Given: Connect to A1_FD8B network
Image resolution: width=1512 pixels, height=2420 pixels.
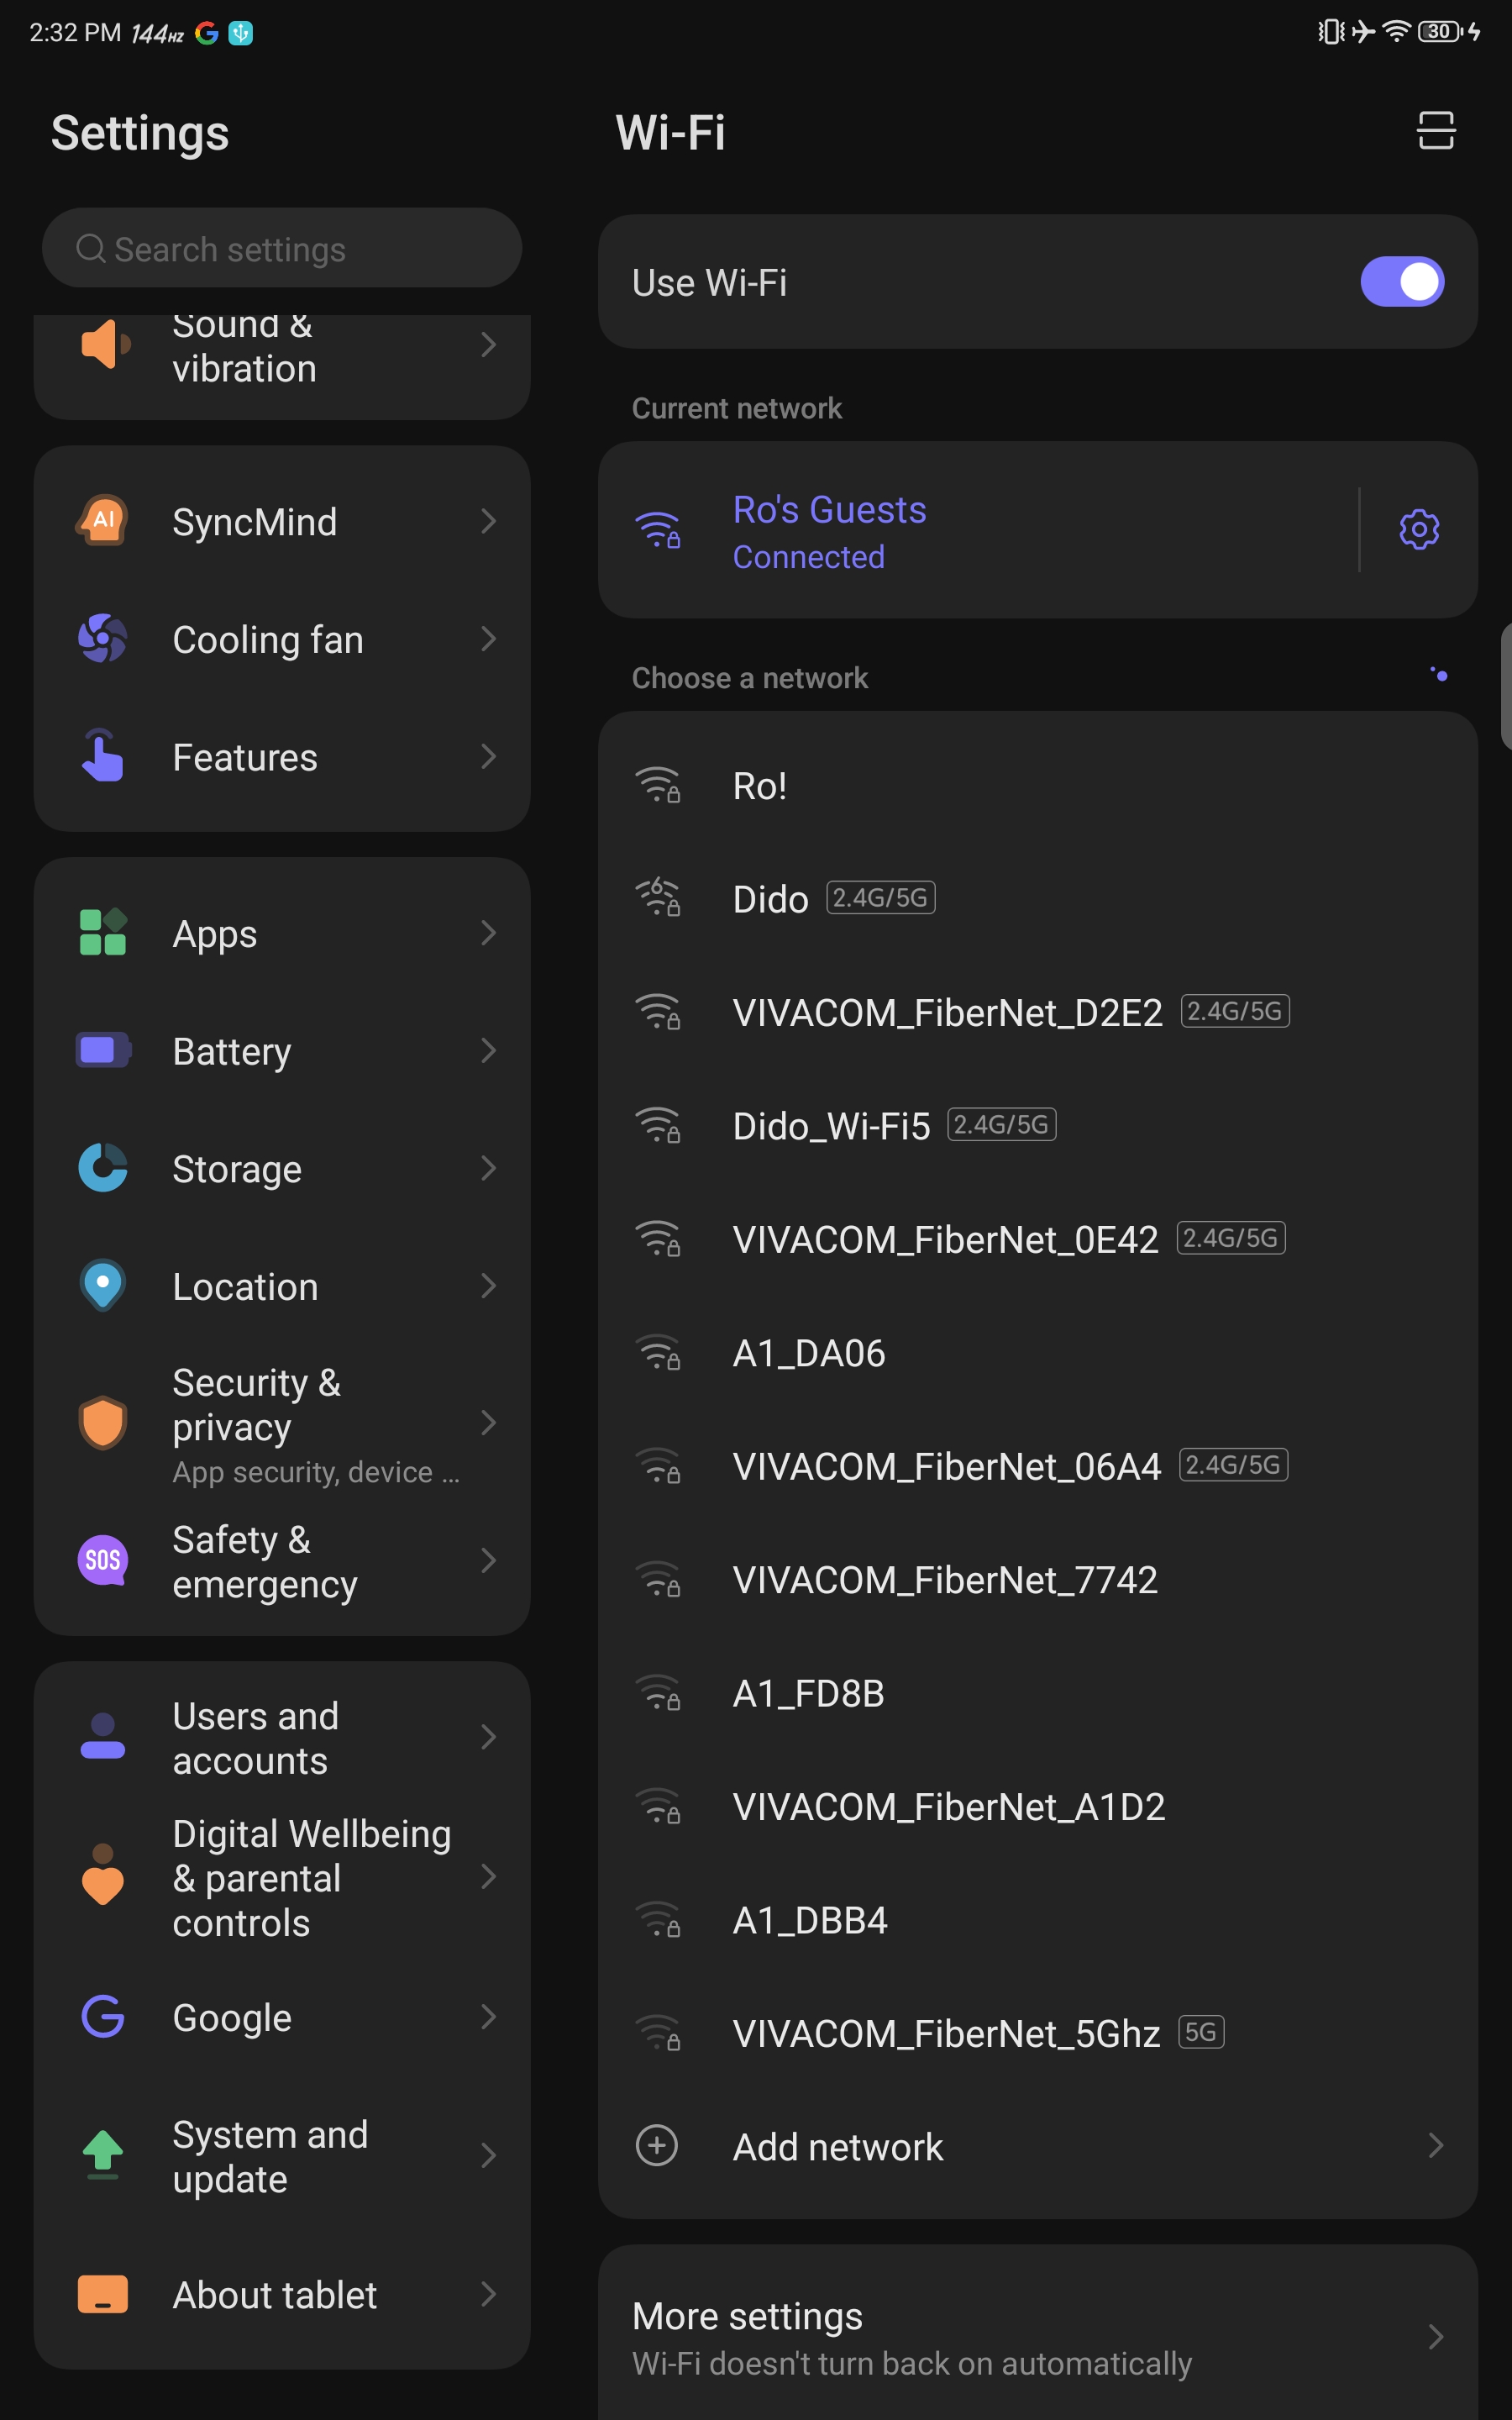Looking at the screenshot, I should 1038,1693.
